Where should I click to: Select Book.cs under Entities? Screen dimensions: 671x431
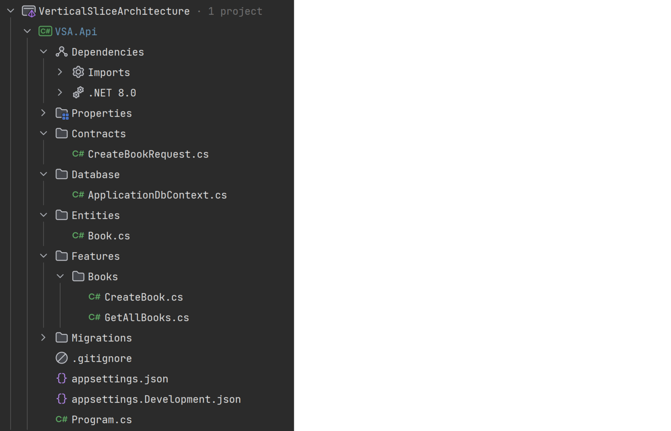click(109, 235)
